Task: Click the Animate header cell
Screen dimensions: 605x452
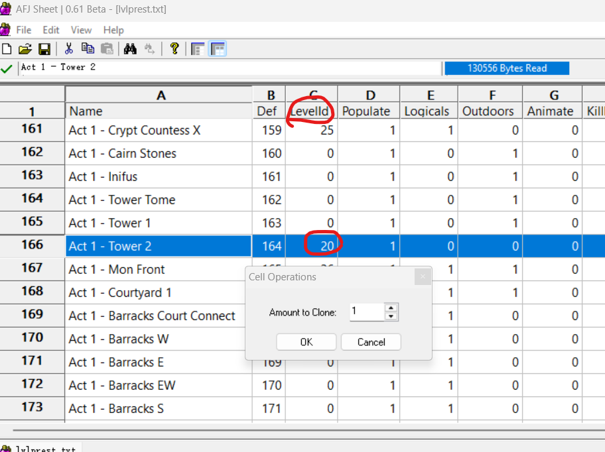Action: tap(553, 111)
